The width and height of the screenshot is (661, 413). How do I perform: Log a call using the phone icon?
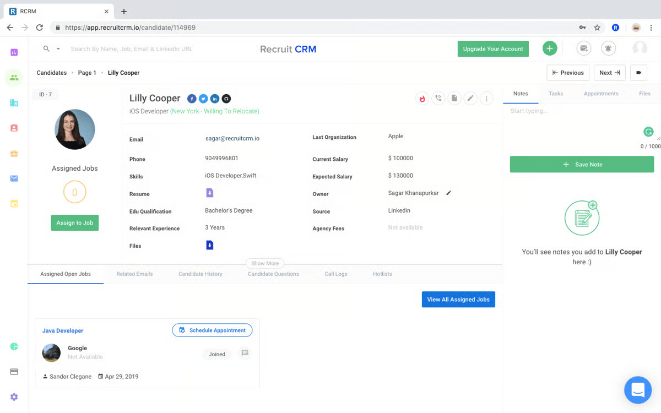tap(438, 97)
